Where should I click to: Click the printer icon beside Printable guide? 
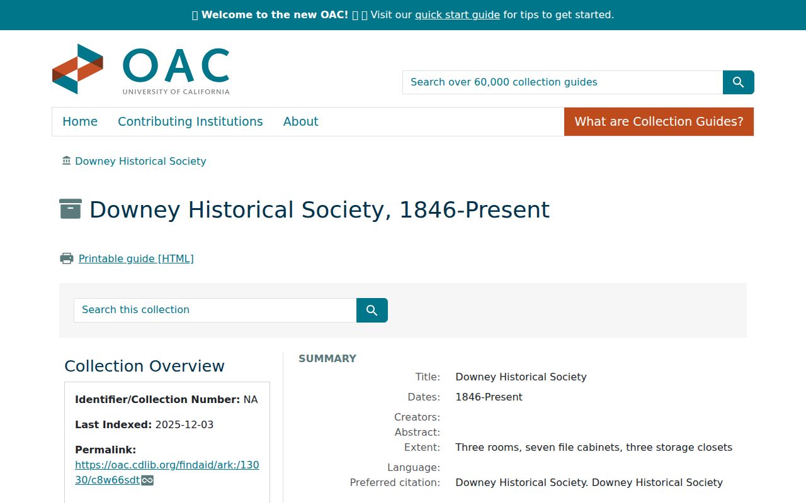(67, 258)
